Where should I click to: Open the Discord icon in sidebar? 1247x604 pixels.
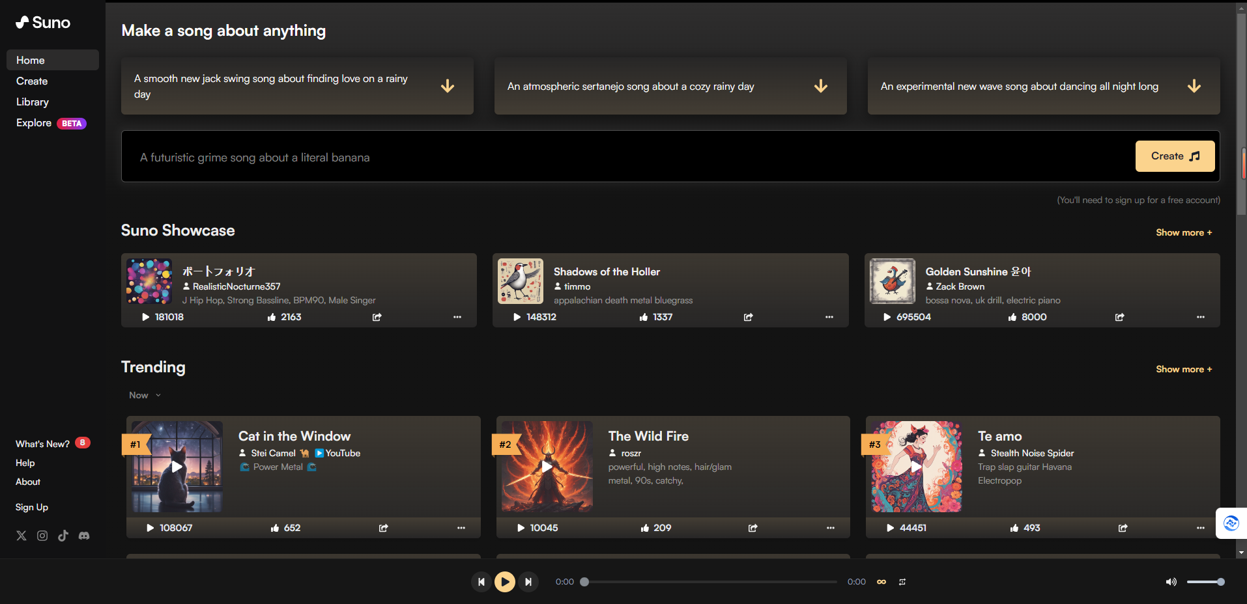coord(84,536)
